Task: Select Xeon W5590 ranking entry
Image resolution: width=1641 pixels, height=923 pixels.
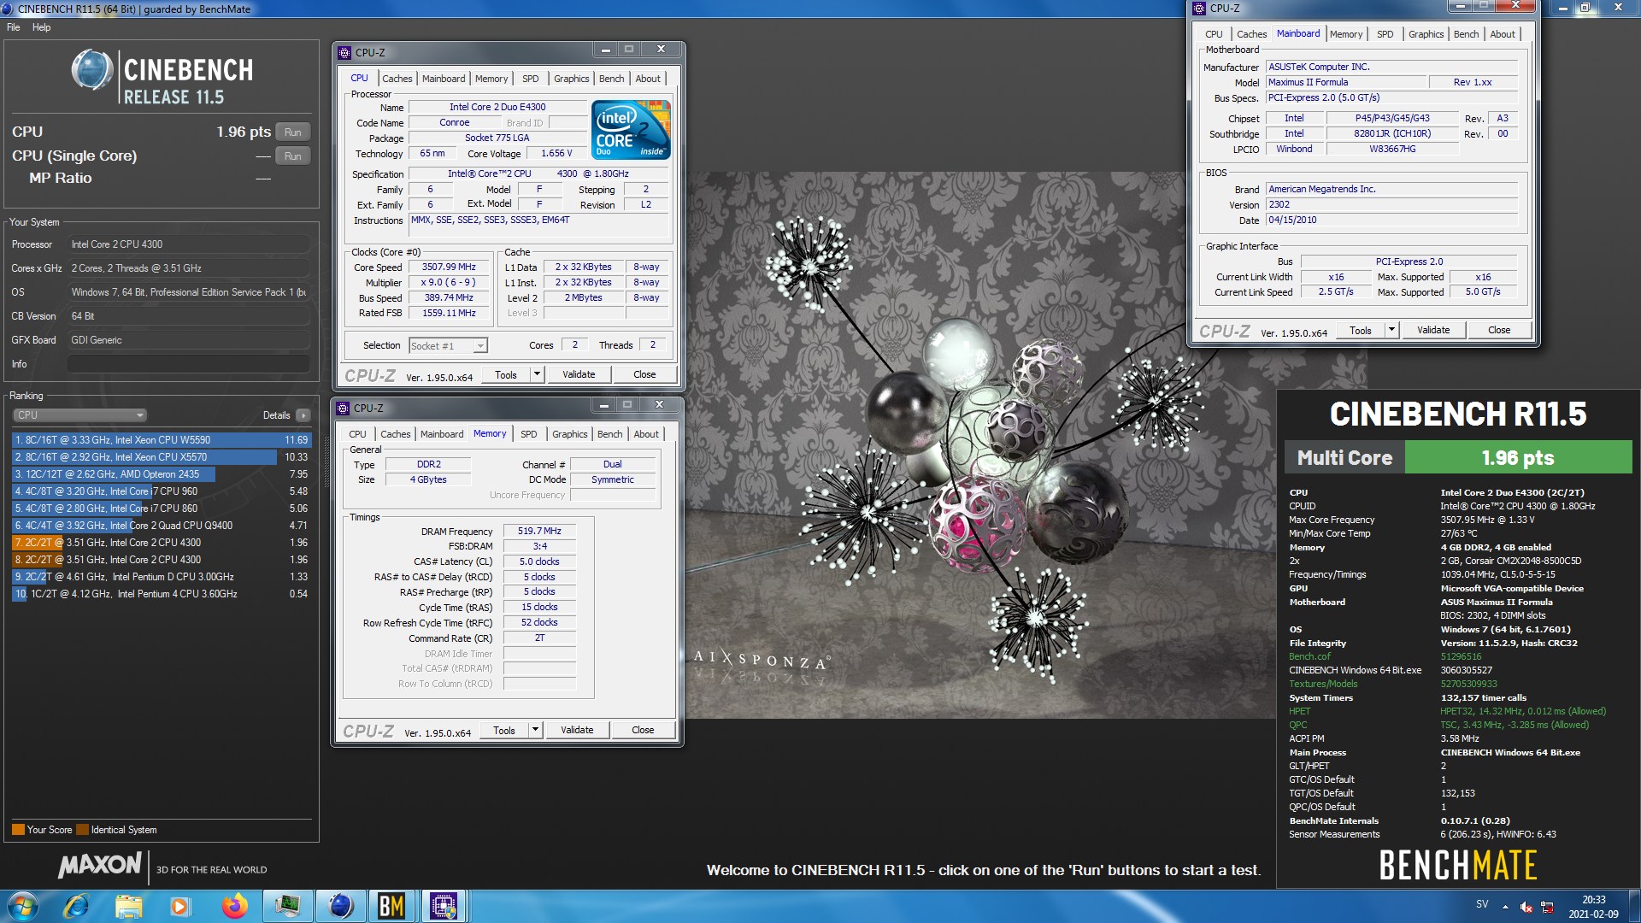Action: click(x=162, y=440)
